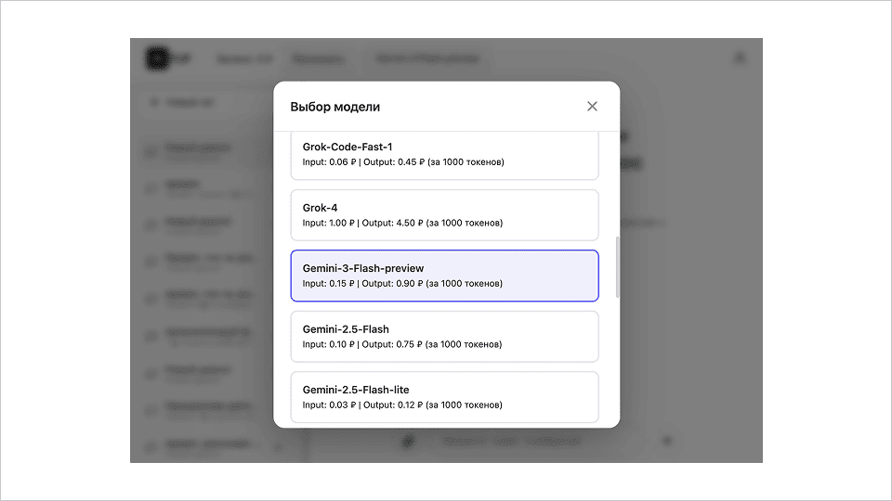Click the icon left of message input
The width and height of the screenshot is (892, 501).
tap(407, 441)
